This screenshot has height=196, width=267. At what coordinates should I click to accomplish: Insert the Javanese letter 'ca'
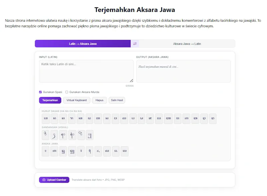point(63,119)
